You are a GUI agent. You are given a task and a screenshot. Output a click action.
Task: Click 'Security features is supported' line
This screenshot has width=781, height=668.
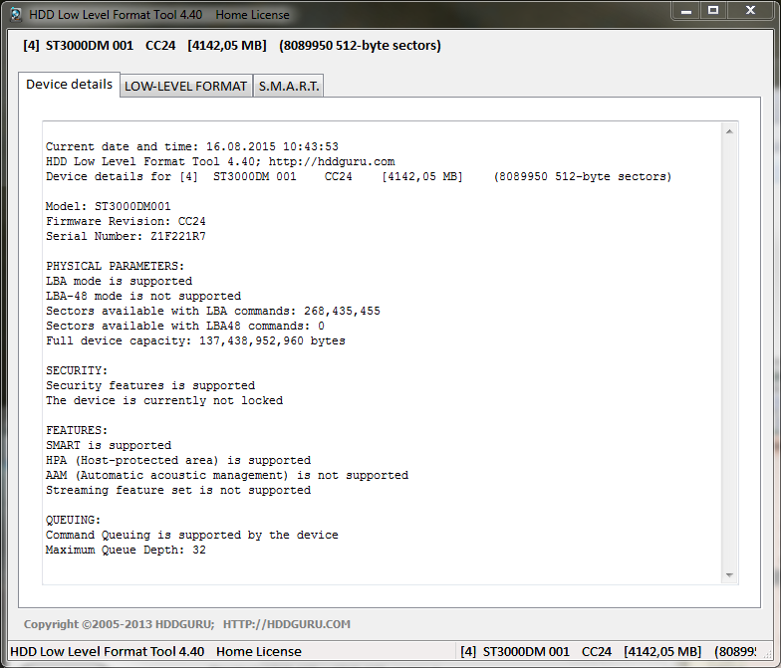[150, 386]
